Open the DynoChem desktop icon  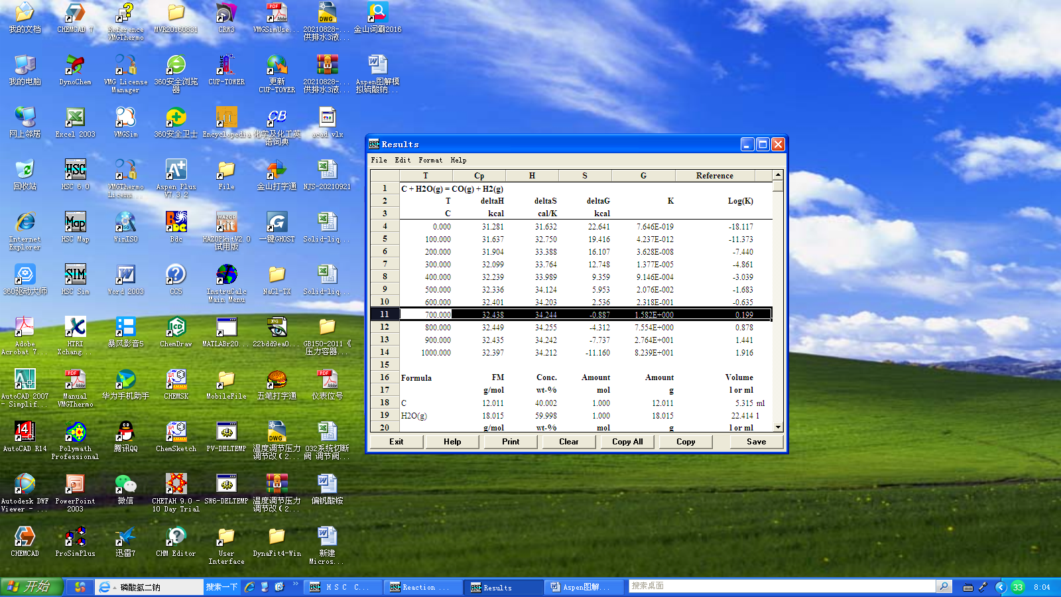pyautogui.click(x=75, y=70)
